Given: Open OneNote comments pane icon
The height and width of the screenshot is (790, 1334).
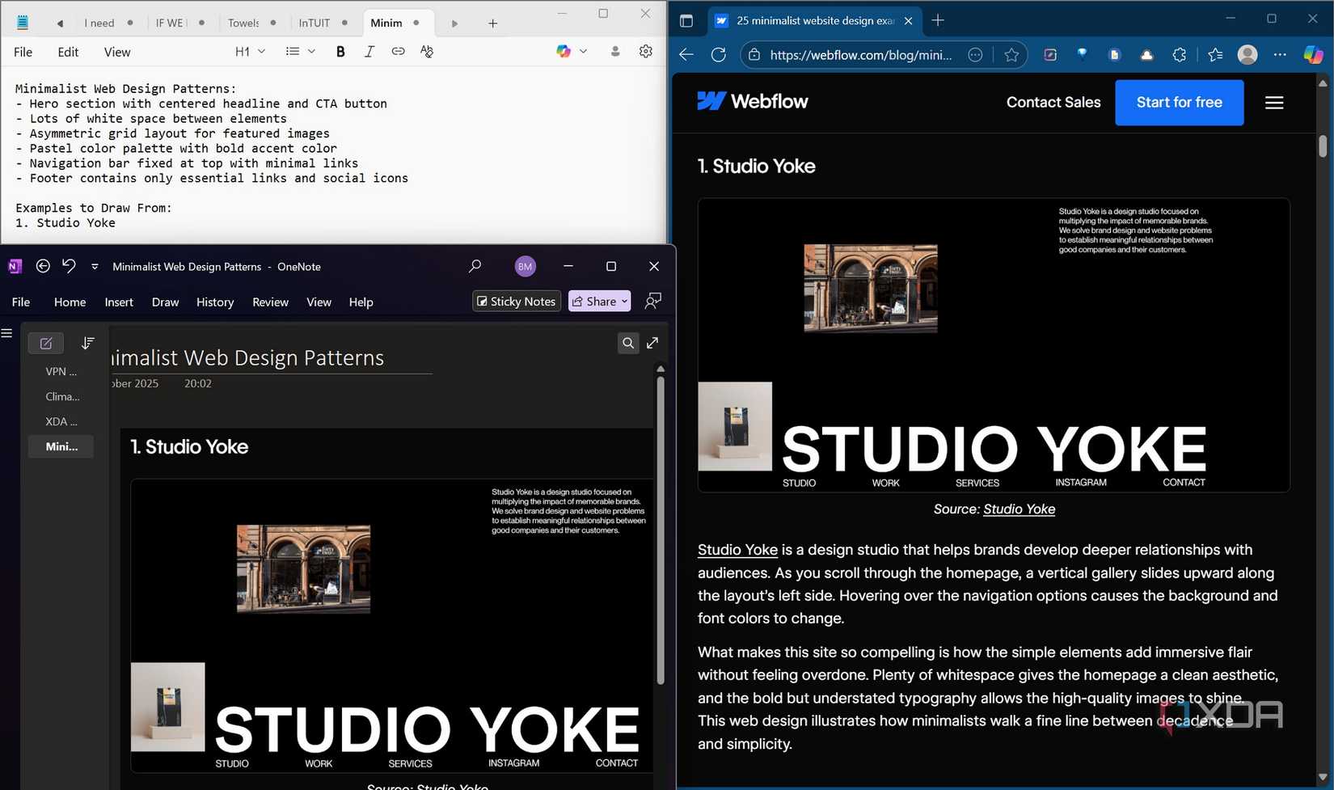Looking at the screenshot, I should click(x=652, y=302).
